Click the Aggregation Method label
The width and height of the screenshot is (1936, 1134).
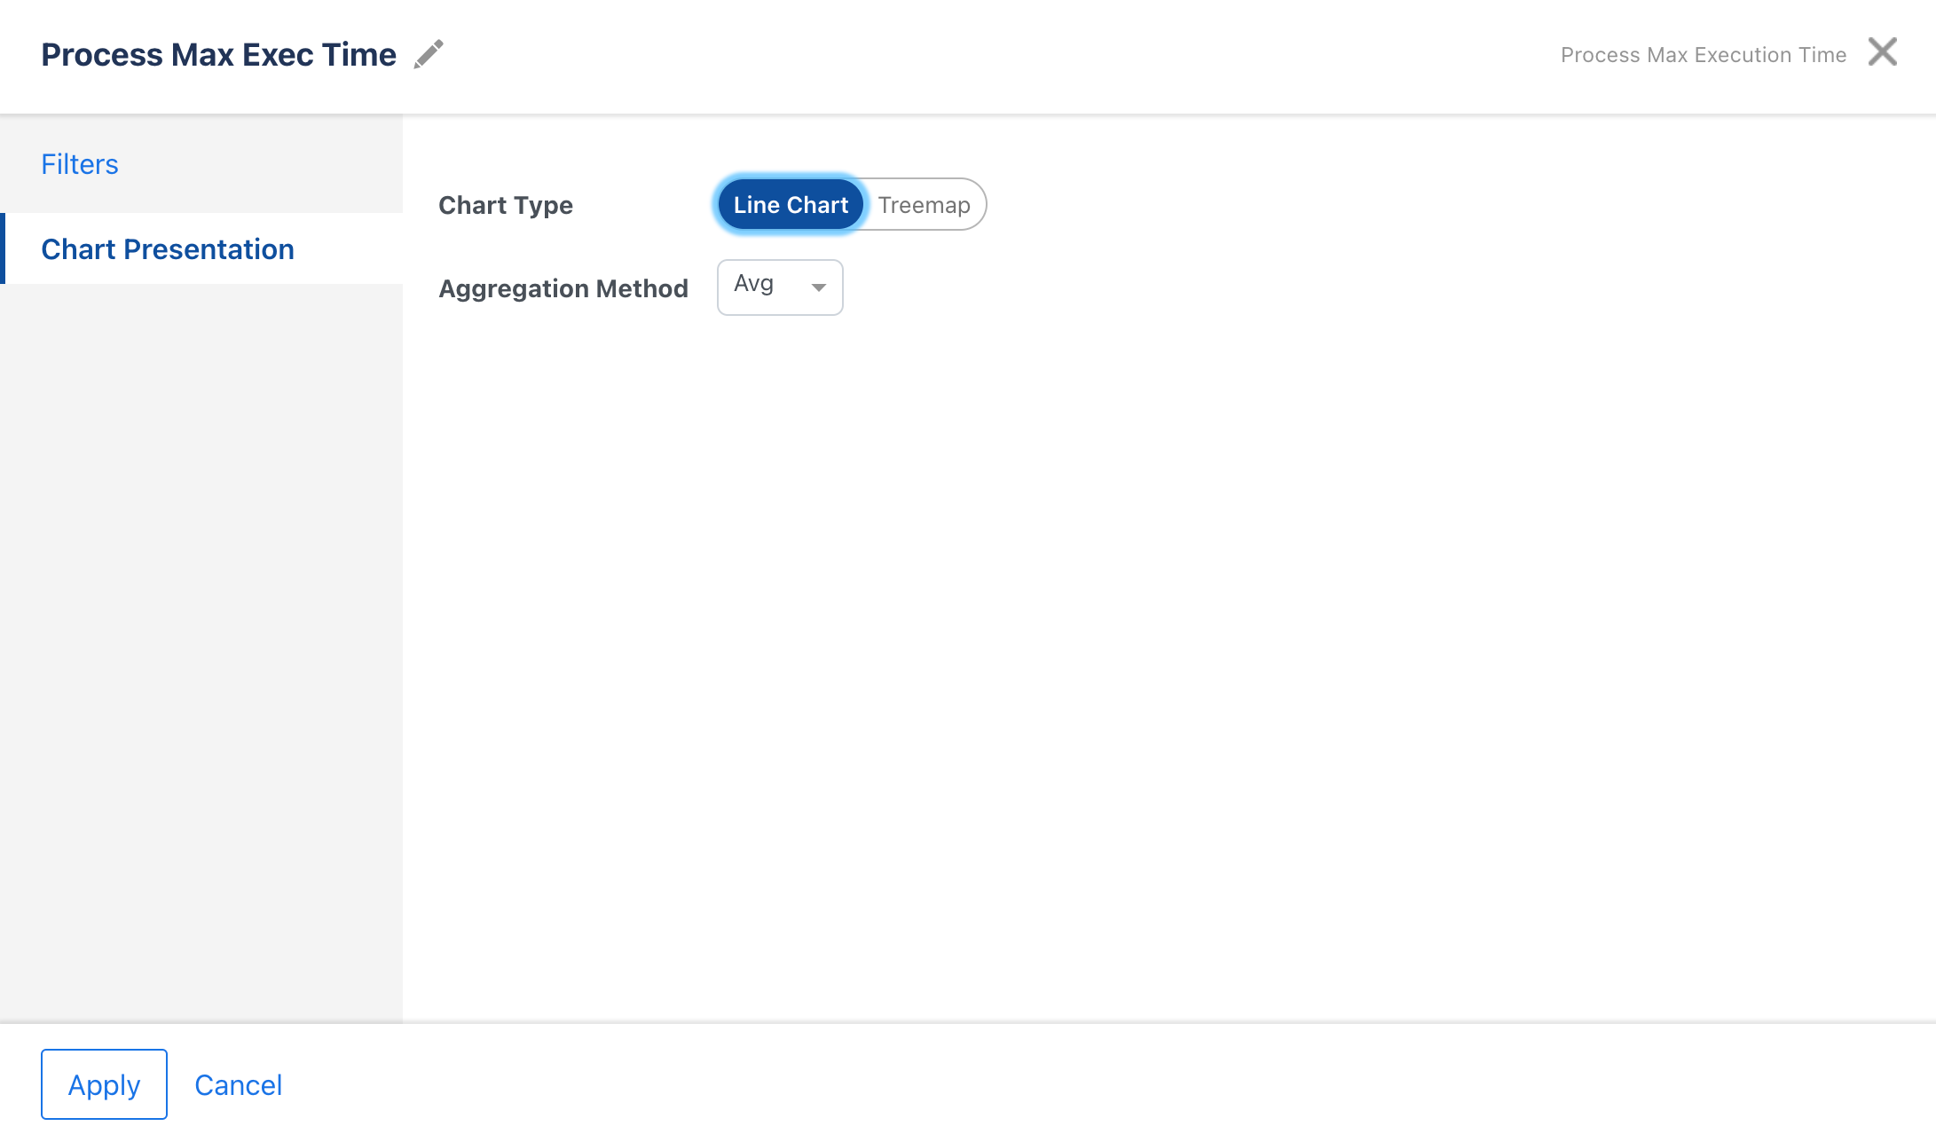click(x=563, y=288)
